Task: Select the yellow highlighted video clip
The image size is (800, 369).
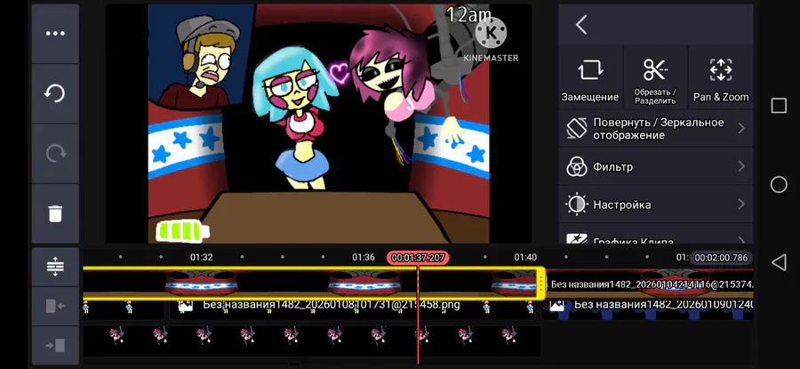Action: click(x=313, y=283)
